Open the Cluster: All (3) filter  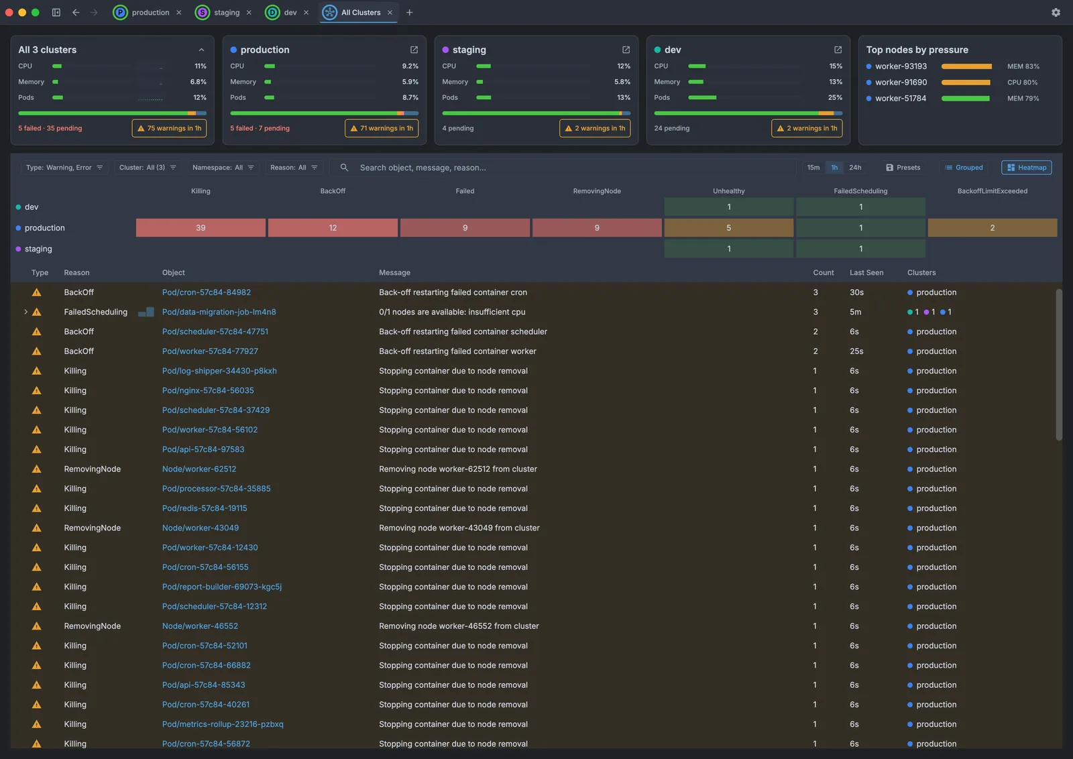pyautogui.click(x=148, y=168)
